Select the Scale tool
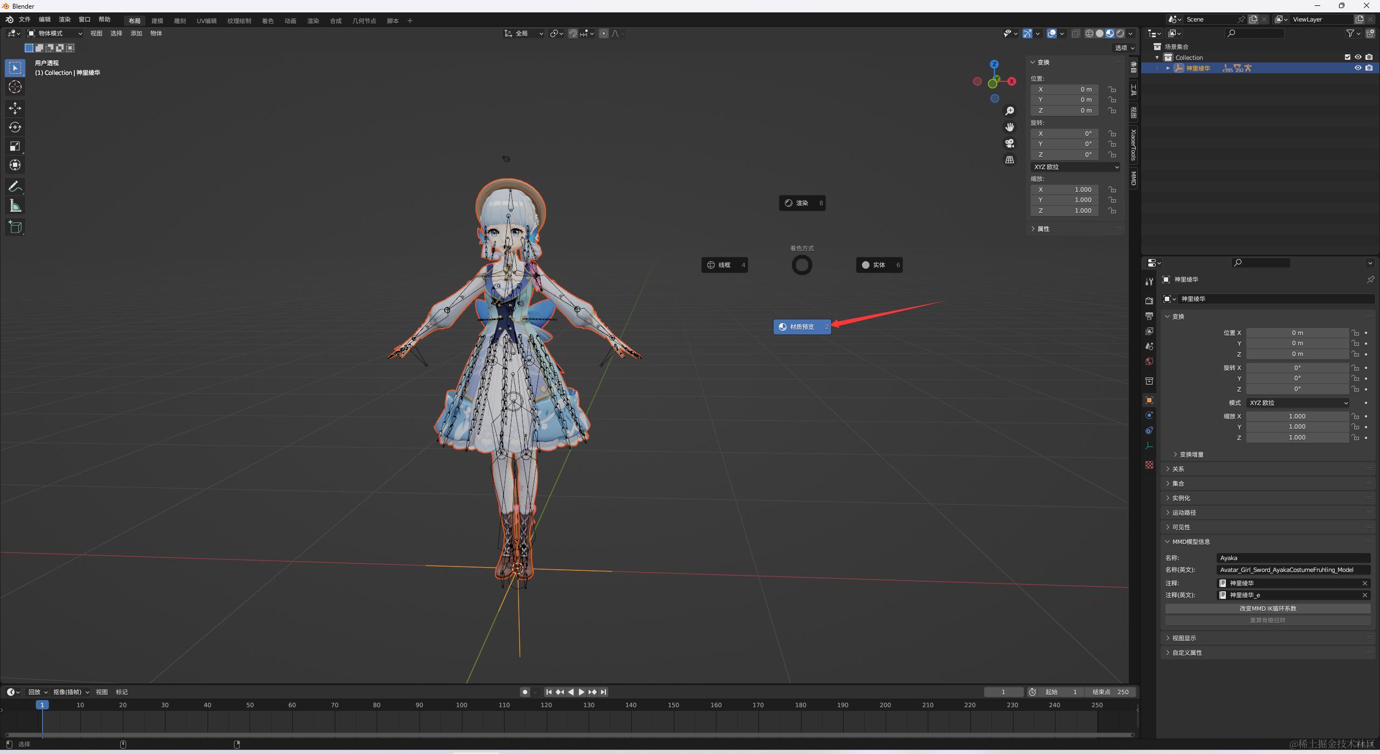Viewport: 1380px width, 754px height. (15, 146)
